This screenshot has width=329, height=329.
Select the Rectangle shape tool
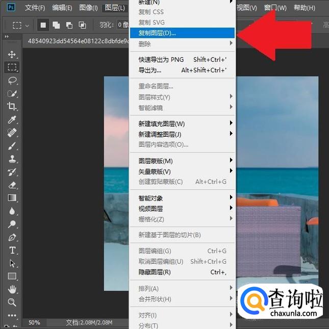[x=12, y=276]
